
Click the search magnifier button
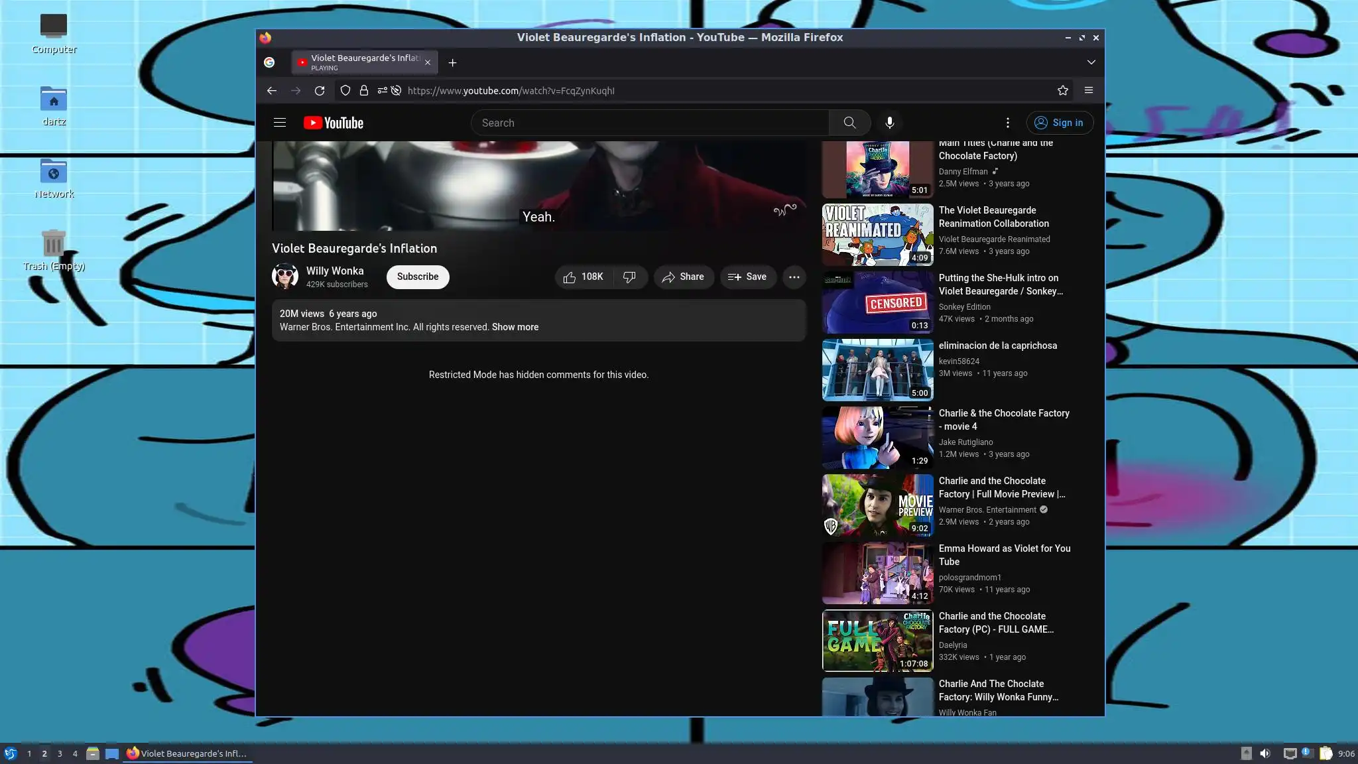tap(849, 123)
